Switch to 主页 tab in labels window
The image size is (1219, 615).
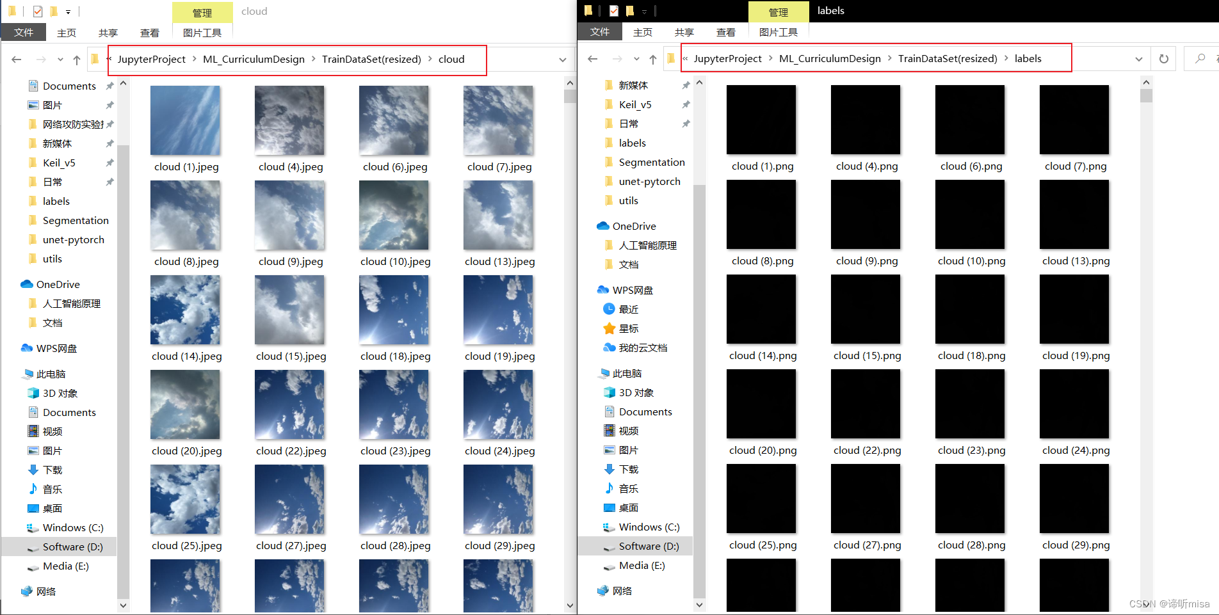coord(643,32)
